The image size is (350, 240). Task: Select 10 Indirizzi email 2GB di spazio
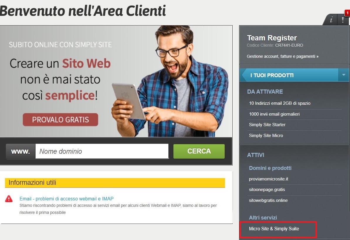[x=280, y=103]
